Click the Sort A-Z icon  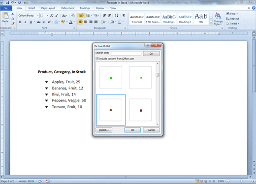[x=116, y=16]
